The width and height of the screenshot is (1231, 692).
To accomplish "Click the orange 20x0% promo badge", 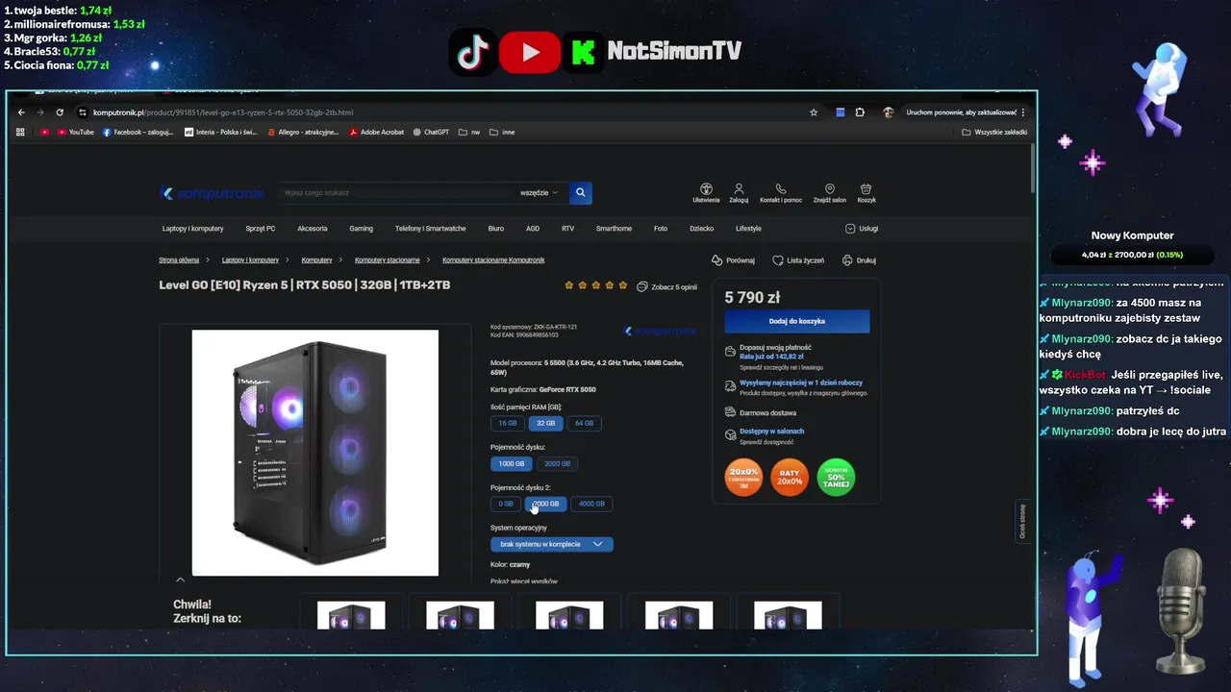I will [743, 477].
